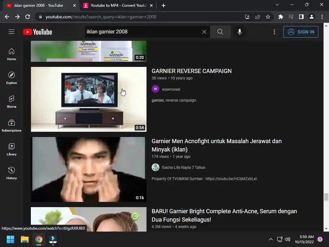Visit Gacha Life Nayla 7 Tahun channel
This screenshot has width=329, height=247.
[183, 168]
